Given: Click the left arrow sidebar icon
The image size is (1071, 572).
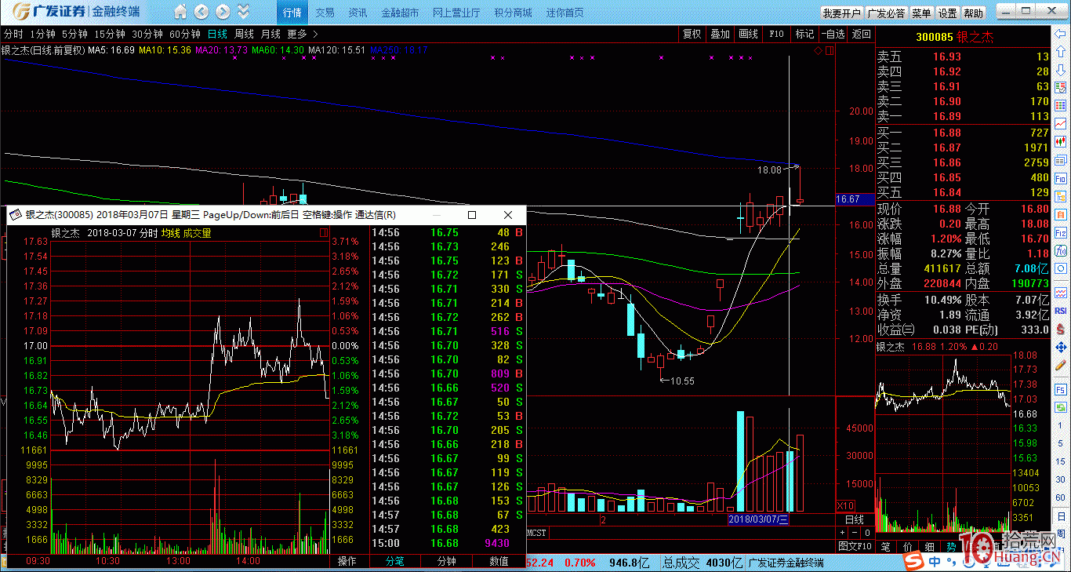Looking at the screenshot, I should [1061, 35].
